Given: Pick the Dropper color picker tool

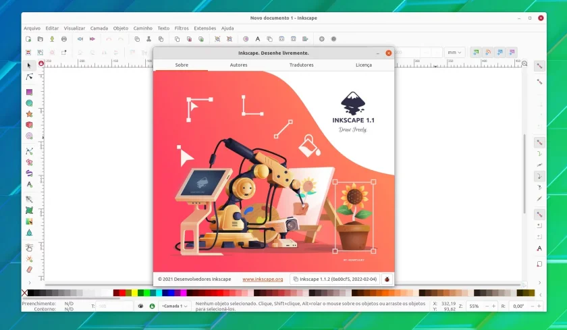Looking at the screenshot, I should tap(29, 221).
